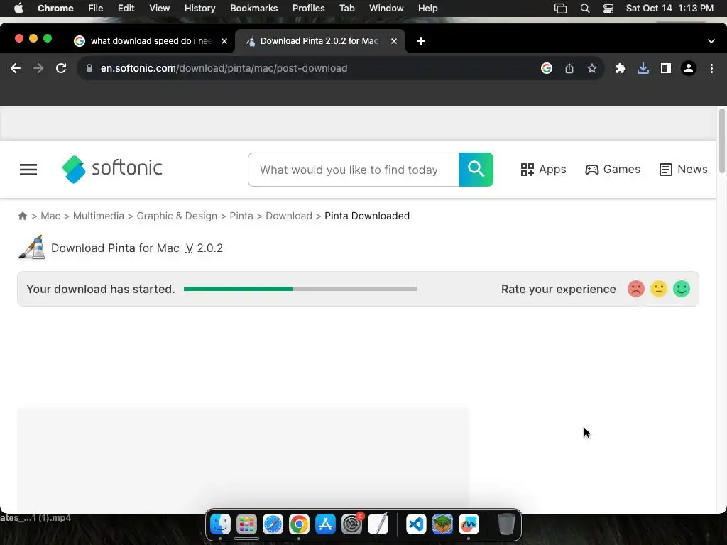Open TextEdit from the Dock
The height and width of the screenshot is (545, 727).
pyautogui.click(x=378, y=524)
